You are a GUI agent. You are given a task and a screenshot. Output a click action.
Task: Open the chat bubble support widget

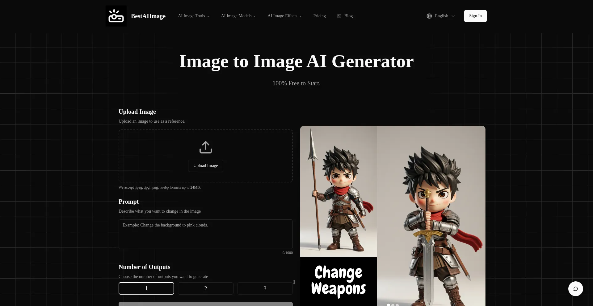[x=575, y=289]
